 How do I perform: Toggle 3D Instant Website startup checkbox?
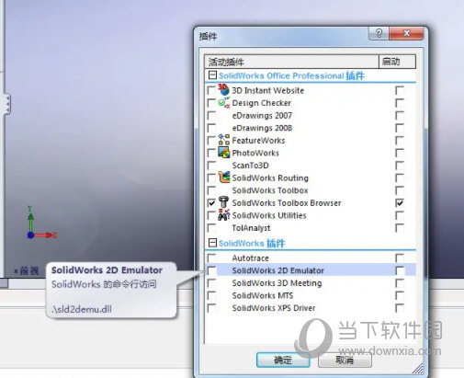pyautogui.click(x=400, y=90)
